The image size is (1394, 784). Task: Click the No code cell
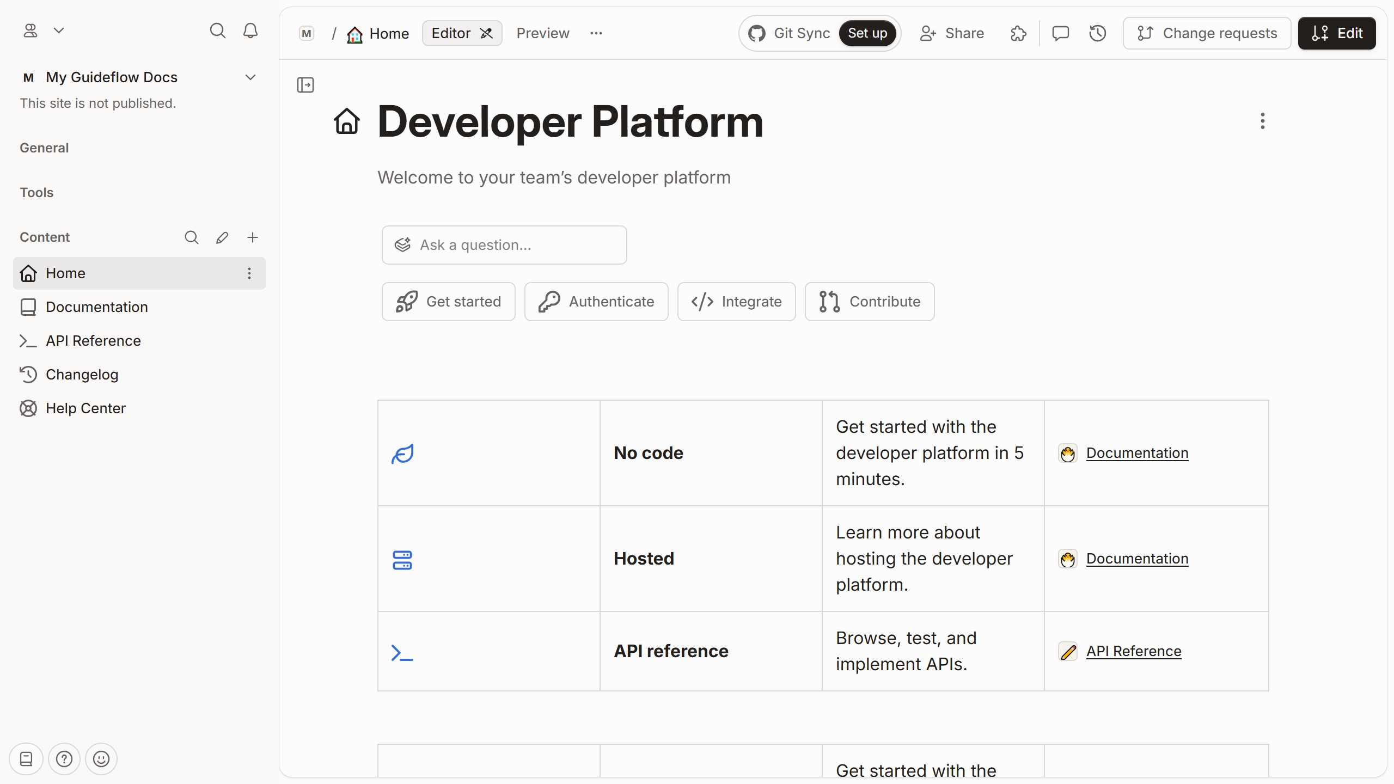pos(711,453)
